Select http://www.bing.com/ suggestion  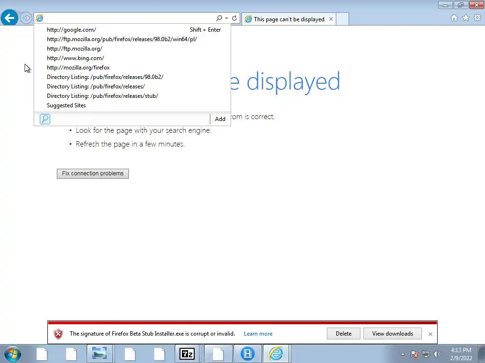pos(133,58)
